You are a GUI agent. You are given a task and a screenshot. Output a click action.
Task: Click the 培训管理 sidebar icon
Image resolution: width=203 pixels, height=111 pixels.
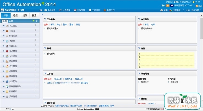tap(7, 61)
